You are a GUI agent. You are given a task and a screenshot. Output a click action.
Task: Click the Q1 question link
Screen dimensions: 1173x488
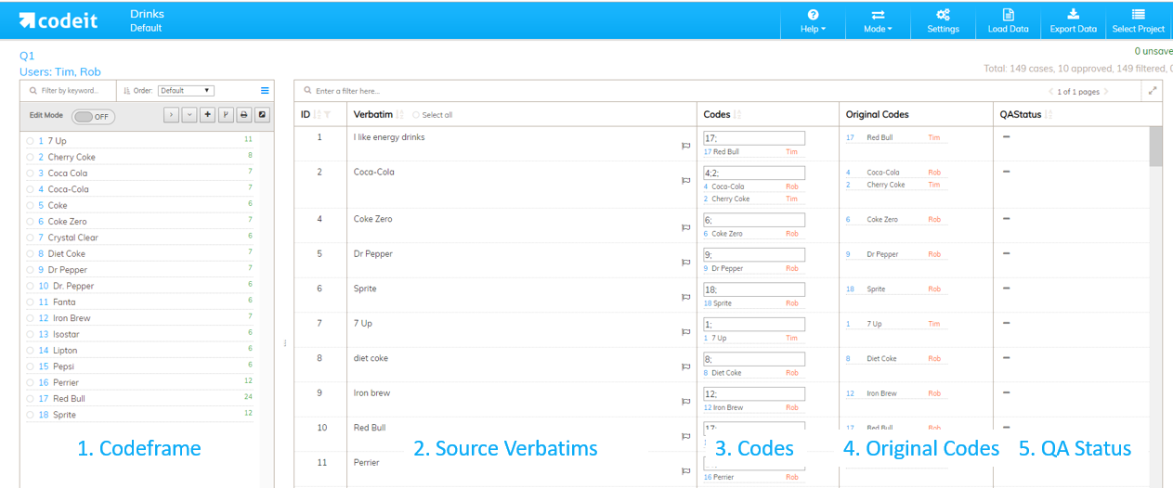[x=26, y=56]
